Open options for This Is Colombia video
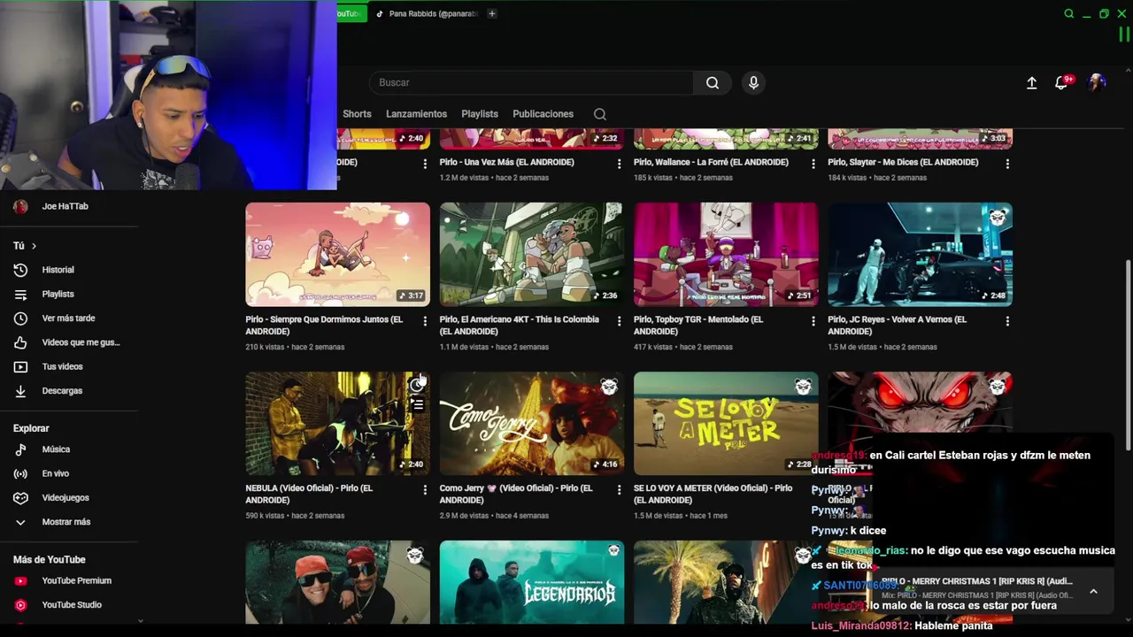The width and height of the screenshot is (1133, 637). point(619,321)
